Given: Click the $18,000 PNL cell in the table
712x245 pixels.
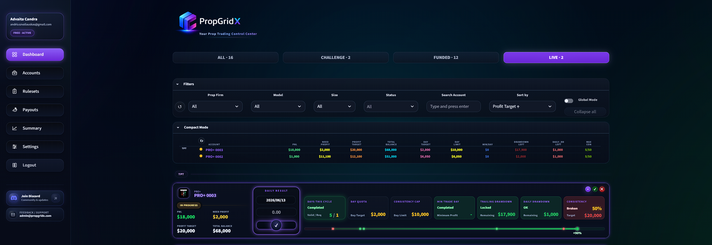Looking at the screenshot, I should pyautogui.click(x=294, y=150).
